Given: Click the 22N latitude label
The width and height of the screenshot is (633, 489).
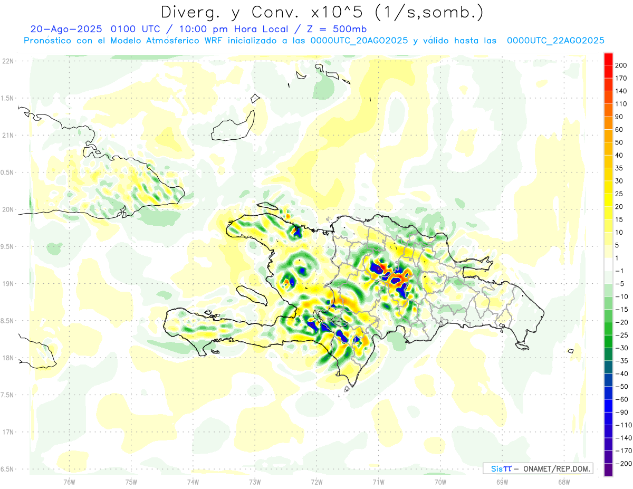Looking at the screenshot, I should point(8,61).
